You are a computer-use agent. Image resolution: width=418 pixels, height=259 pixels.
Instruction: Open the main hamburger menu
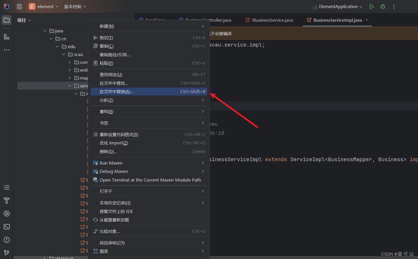coord(19,7)
